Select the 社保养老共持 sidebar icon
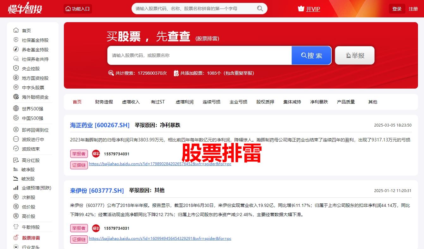424x249 pixels. coord(16,59)
